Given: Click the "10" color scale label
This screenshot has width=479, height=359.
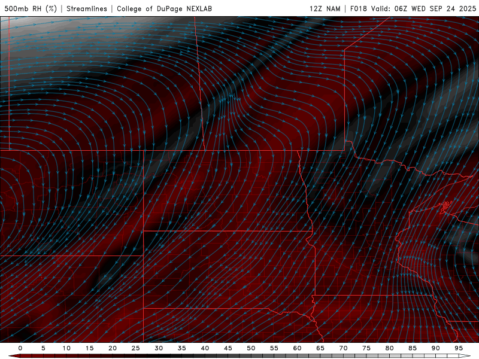Looking at the screenshot, I should (66, 348).
